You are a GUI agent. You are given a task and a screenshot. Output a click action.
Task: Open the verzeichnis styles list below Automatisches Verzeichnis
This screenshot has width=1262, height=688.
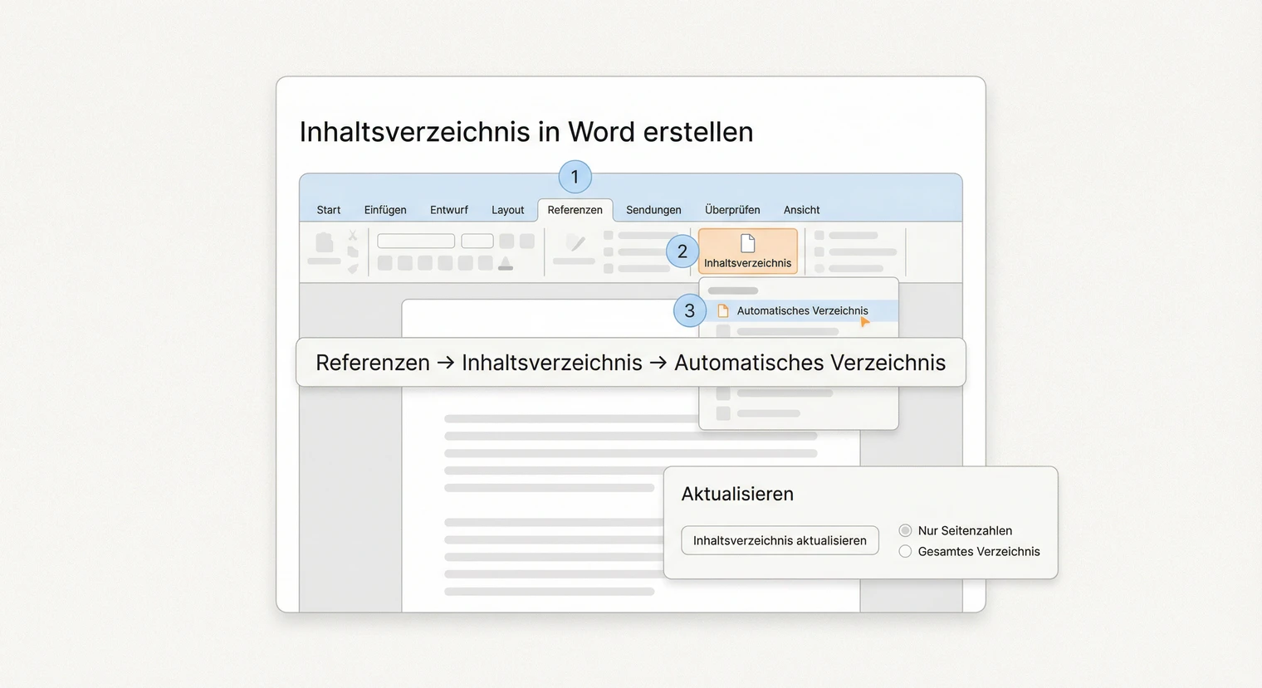point(797,331)
